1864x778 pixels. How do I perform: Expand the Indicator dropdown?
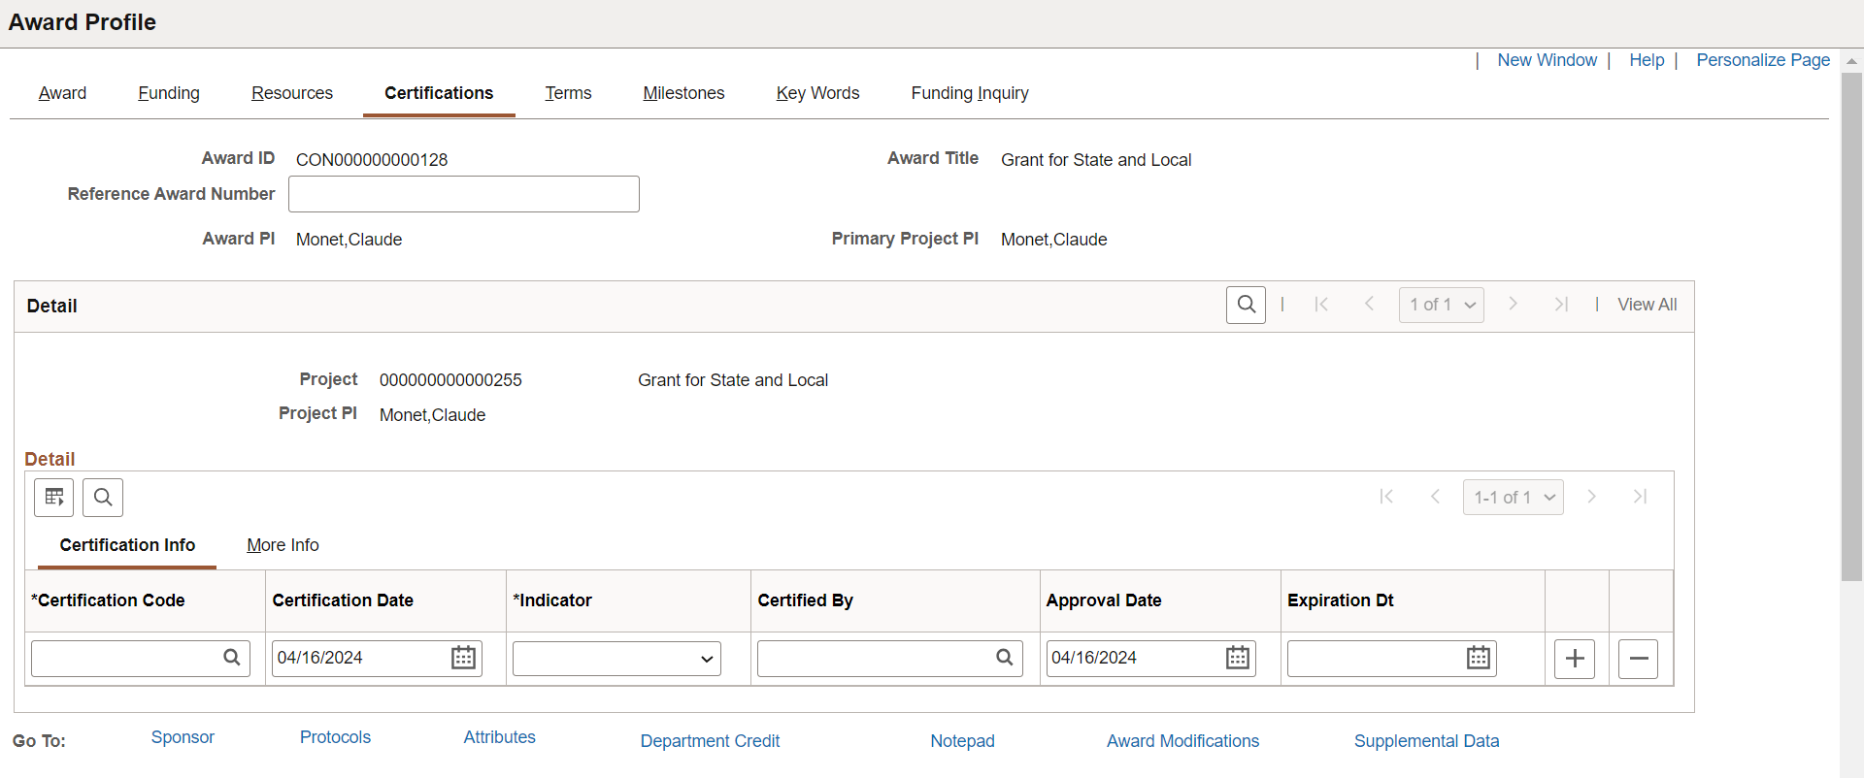(616, 659)
